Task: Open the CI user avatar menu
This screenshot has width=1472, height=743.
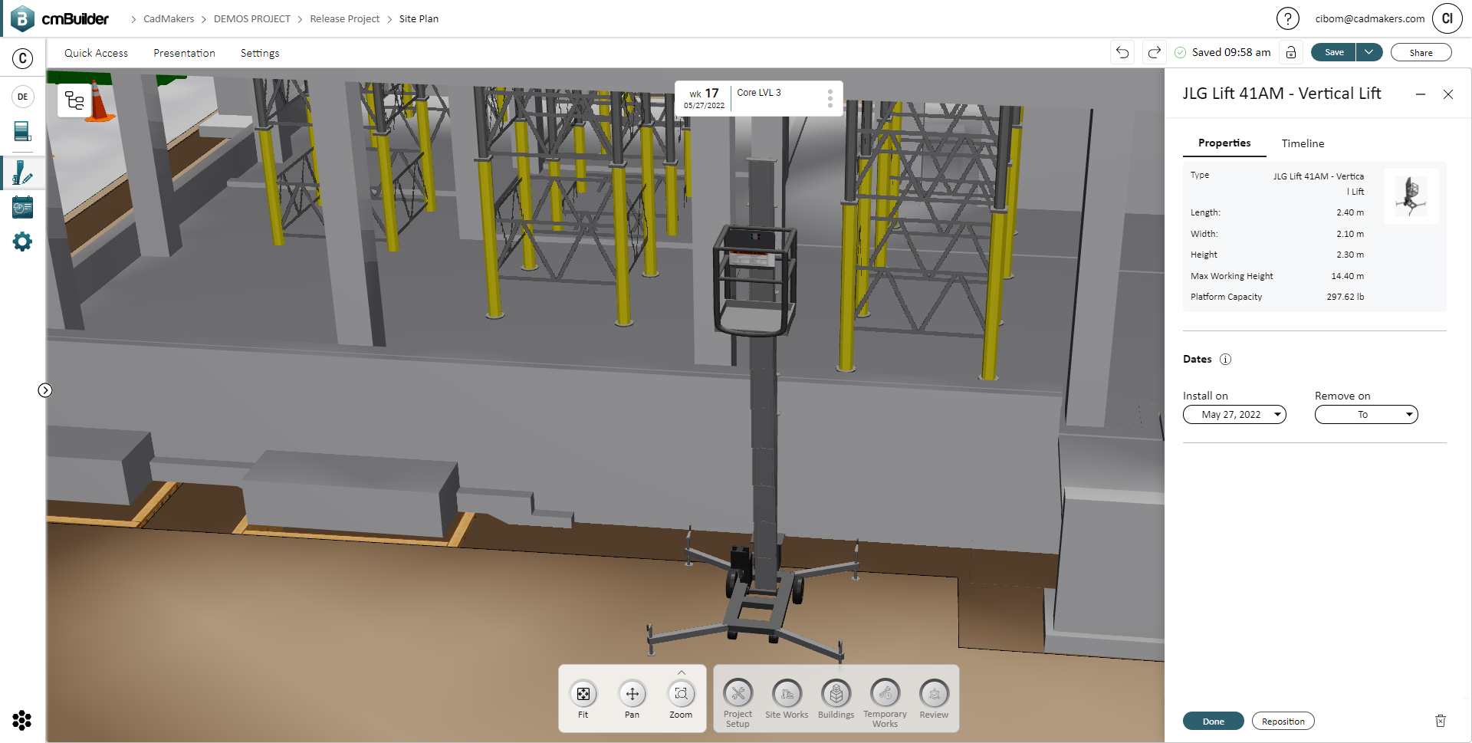Action: [1447, 18]
